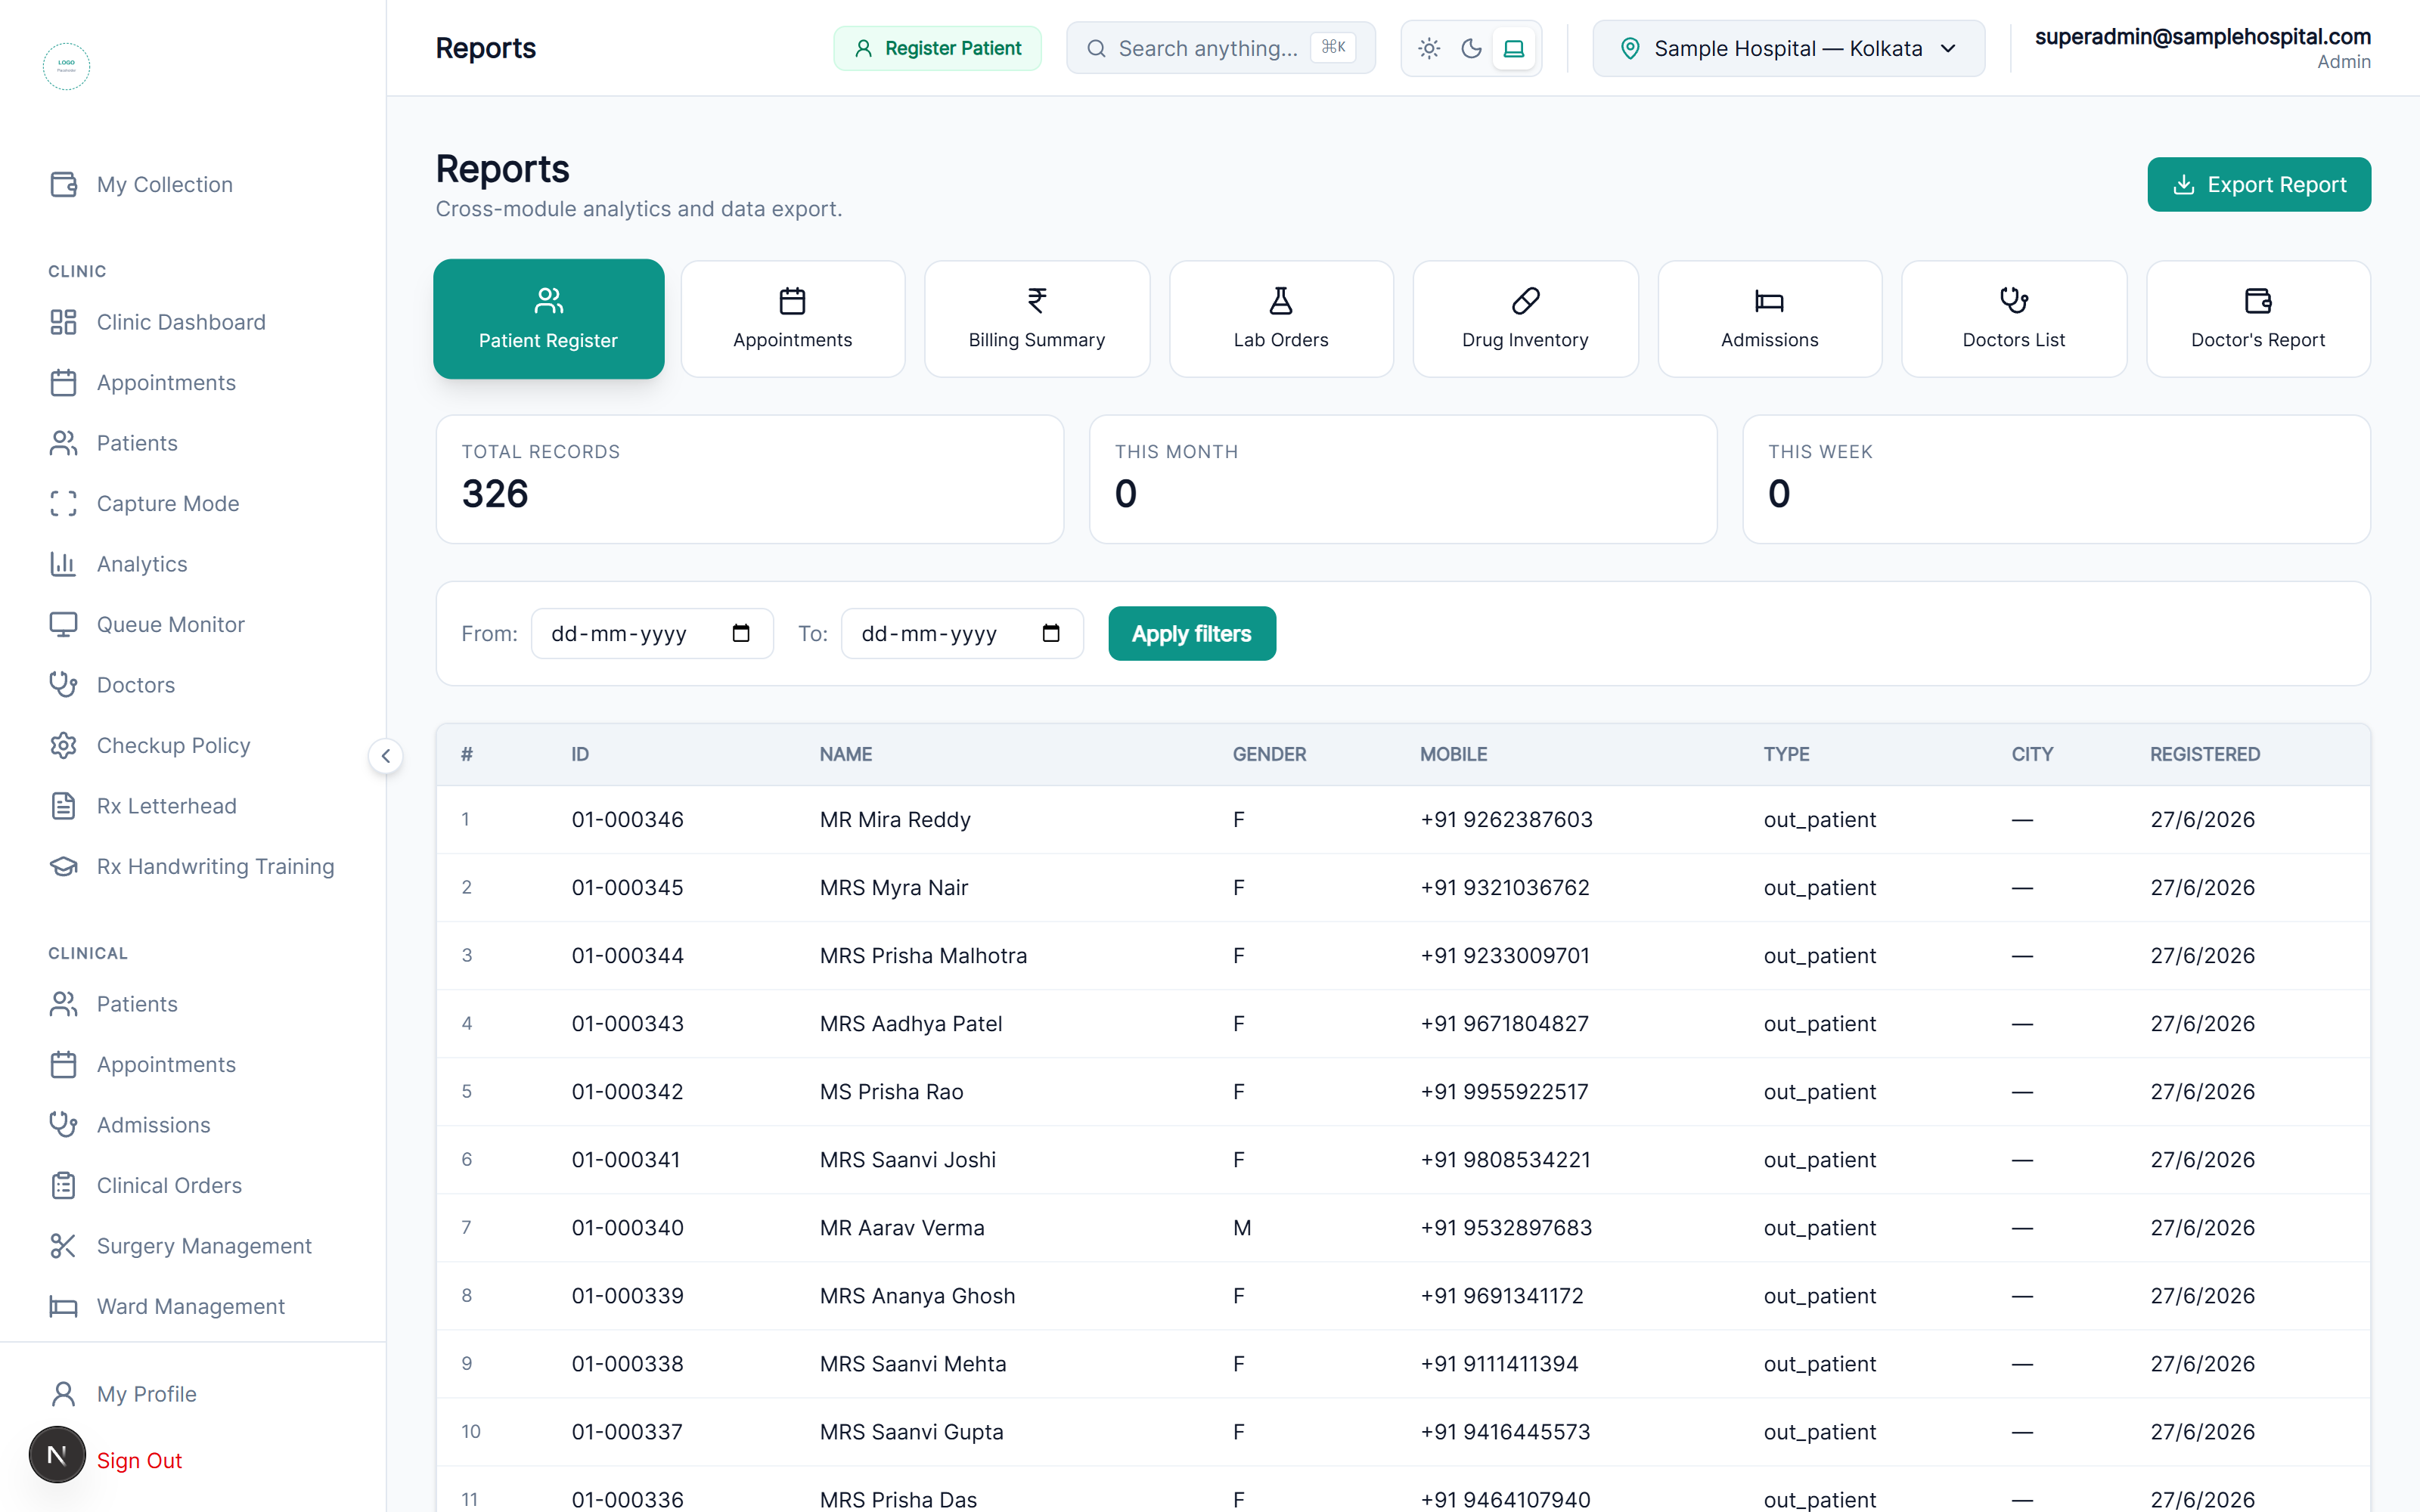The height and width of the screenshot is (1512, 2420).
Task: Click the search magnifier icon
Action: coord(1096,48)
